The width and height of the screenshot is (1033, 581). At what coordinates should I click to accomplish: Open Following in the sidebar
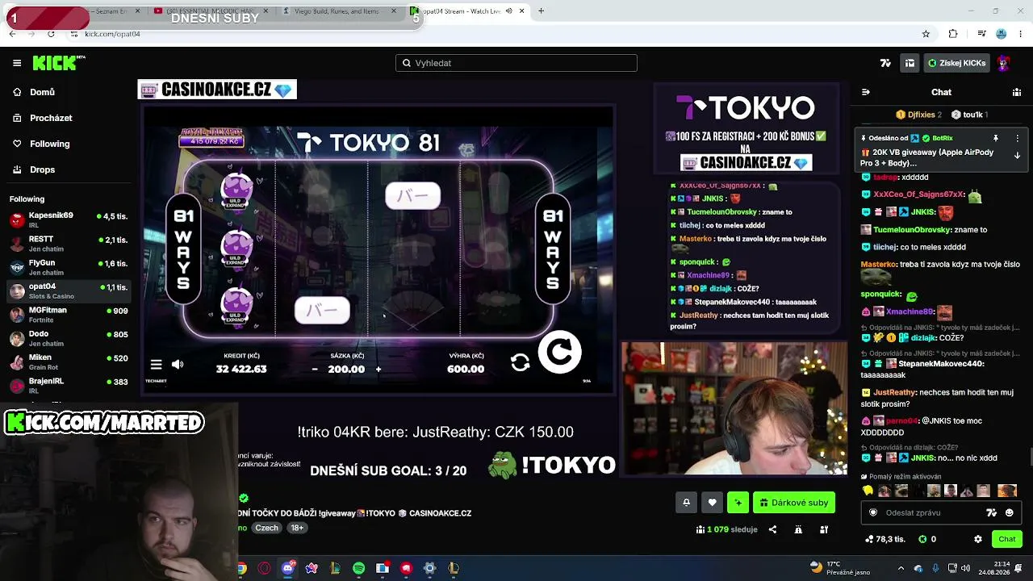coord(50,144)
